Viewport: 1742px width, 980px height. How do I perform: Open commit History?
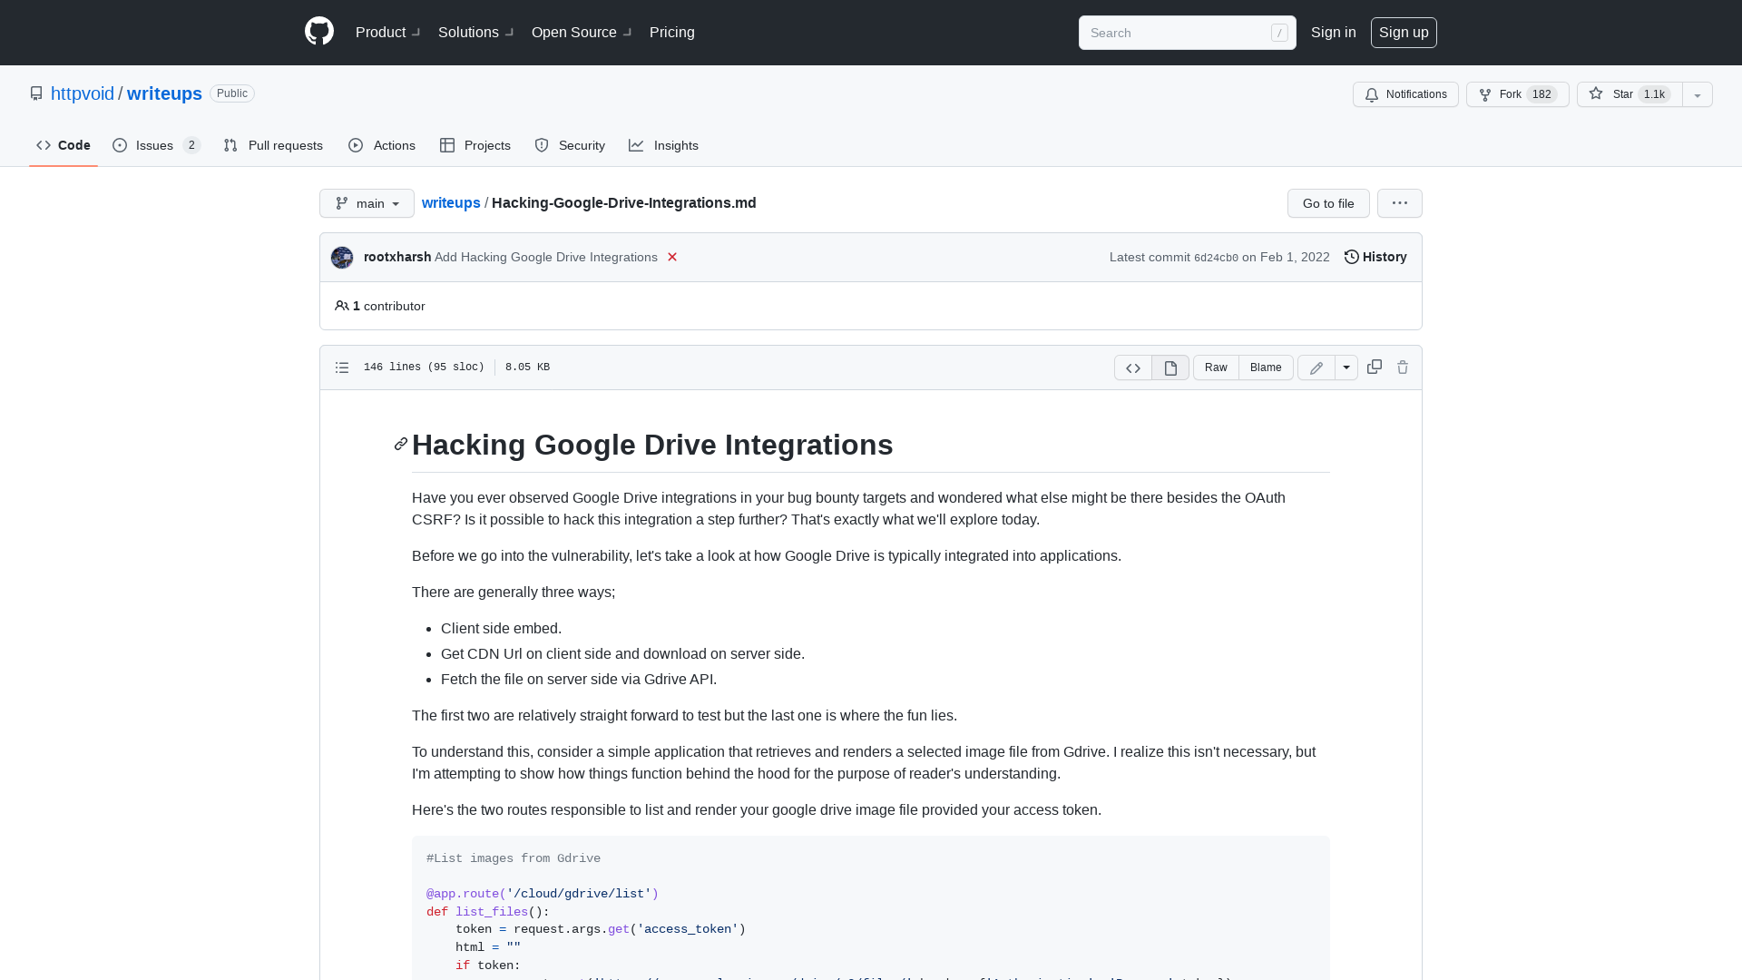(x=1375, y=257)
